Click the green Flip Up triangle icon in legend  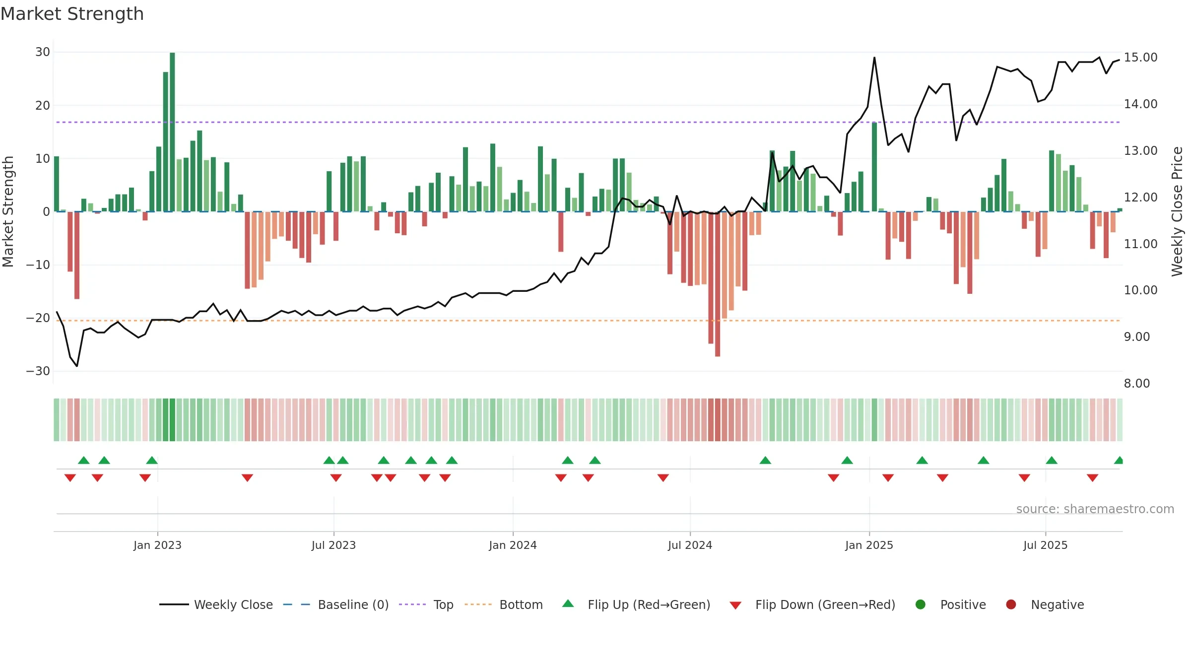click(568, 603)
